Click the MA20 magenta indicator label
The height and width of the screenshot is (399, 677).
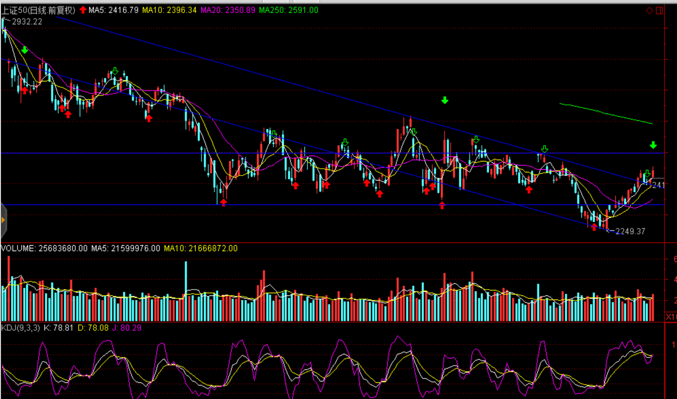pos(228,10)
